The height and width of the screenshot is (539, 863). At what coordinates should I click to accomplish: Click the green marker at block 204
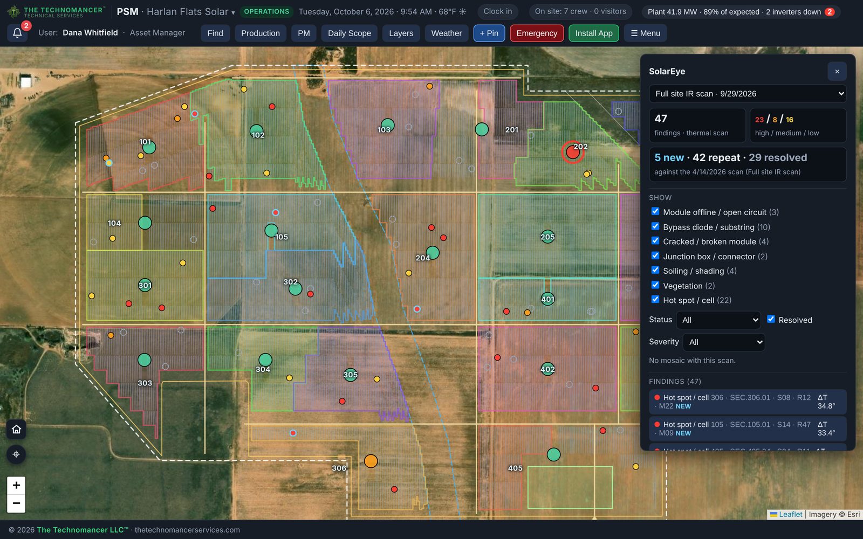pos(433,252)
